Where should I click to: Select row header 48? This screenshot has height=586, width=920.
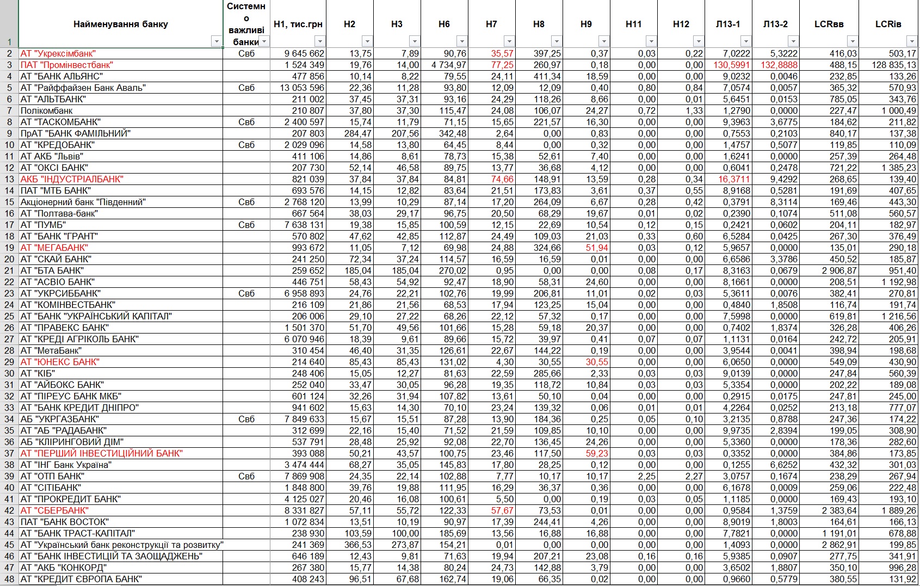[9, 579]
